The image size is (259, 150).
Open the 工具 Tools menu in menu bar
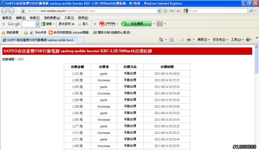[69, 18]
